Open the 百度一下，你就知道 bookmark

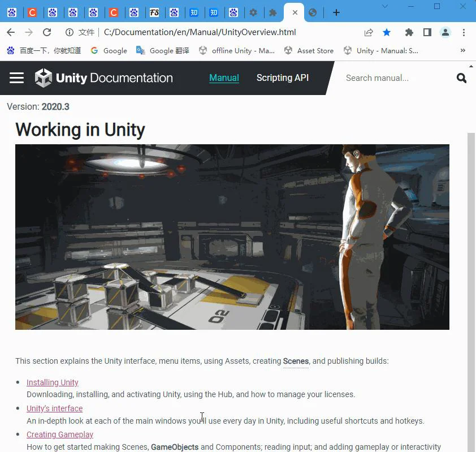point(44,50)
